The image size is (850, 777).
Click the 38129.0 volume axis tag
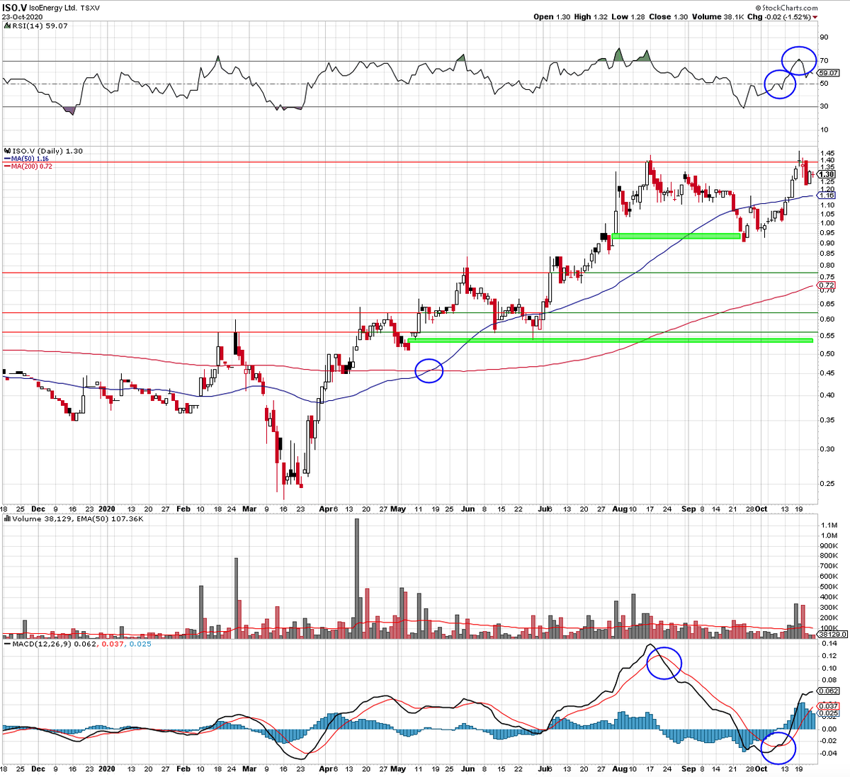[831, 635]
